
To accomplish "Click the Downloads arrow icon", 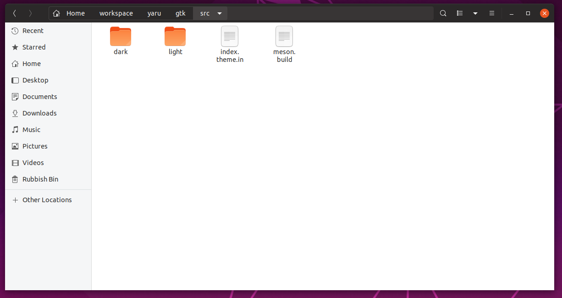I will click(15, 113).
